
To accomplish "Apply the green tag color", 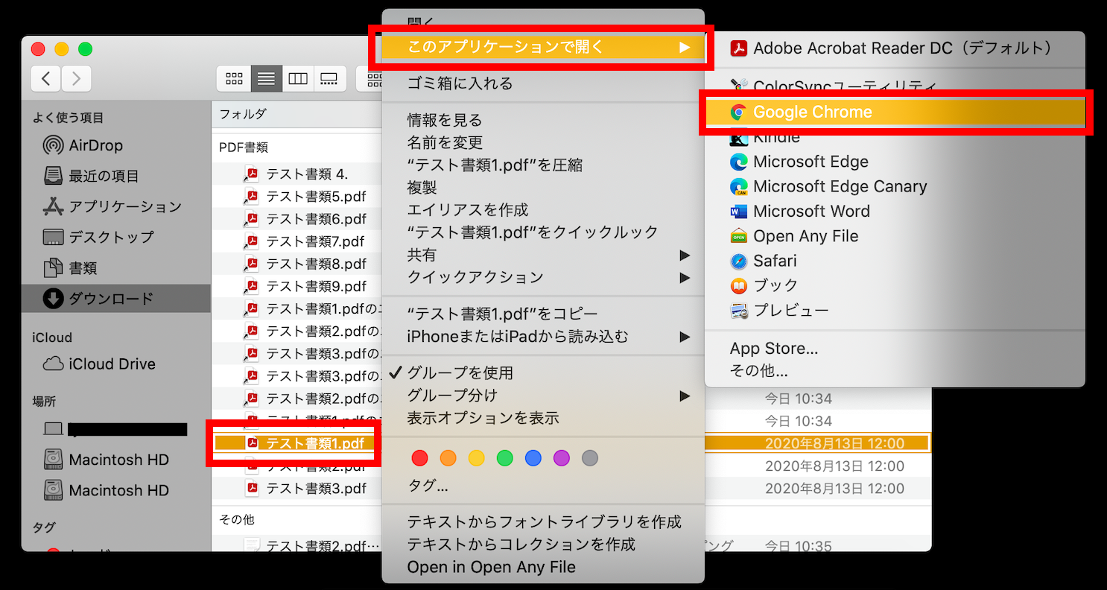I will point(505,457).
